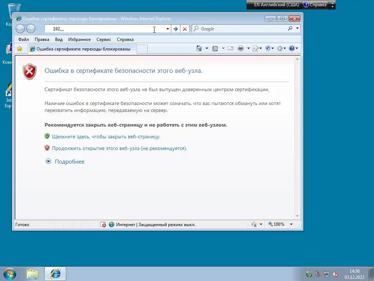Open search provider dropdown arrow
Viewport: 374px width, 281px height.
coord(297,28)
